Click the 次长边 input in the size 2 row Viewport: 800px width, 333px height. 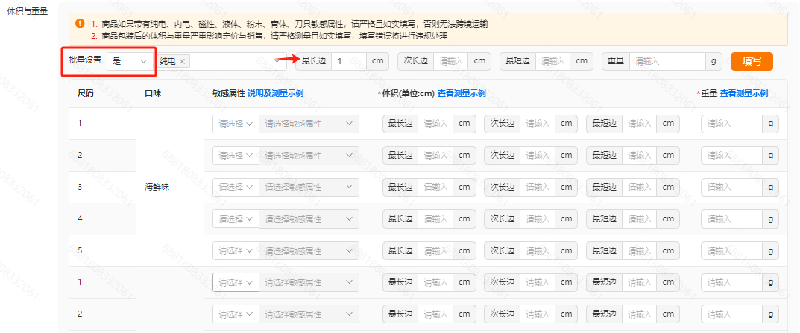click(x=538, y=156)
